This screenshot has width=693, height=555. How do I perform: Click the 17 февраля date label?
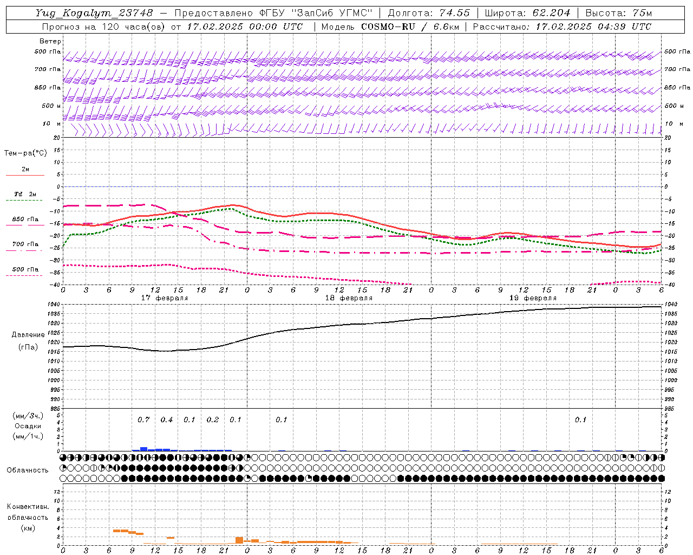(x=165, y=298)
